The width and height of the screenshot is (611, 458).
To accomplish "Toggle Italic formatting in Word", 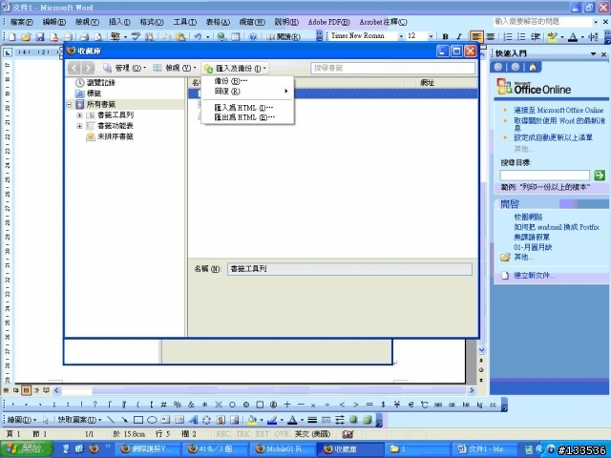I will point(458,36).
